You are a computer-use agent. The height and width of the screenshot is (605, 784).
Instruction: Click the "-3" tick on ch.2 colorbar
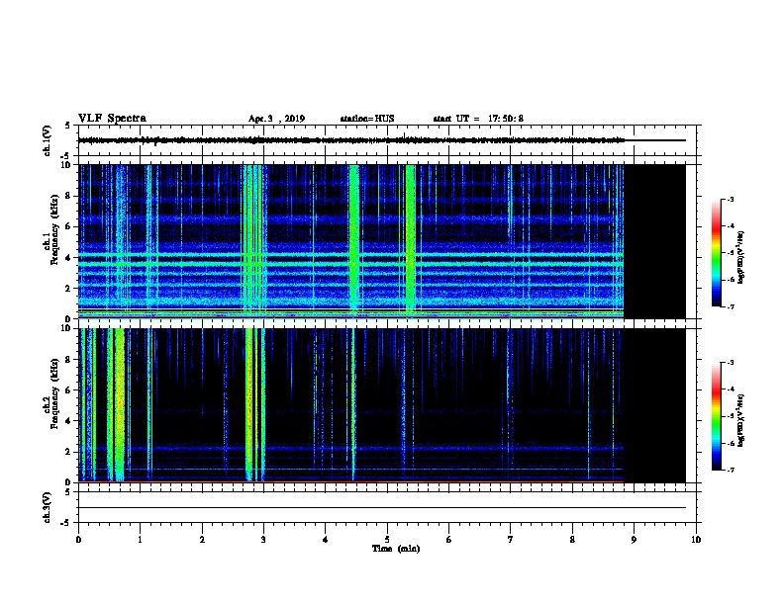coord(730,363)
